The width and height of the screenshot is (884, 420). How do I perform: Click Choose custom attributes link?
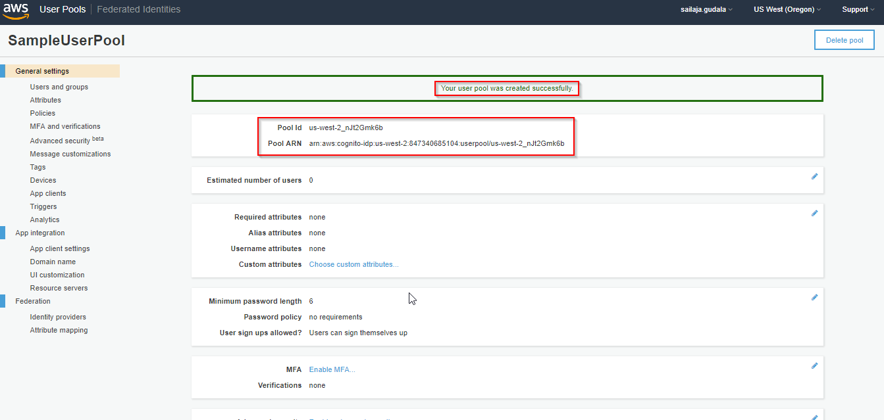[x=354, y=264]
